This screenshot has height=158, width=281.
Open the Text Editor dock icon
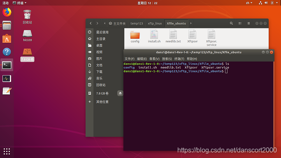[7, 91]
